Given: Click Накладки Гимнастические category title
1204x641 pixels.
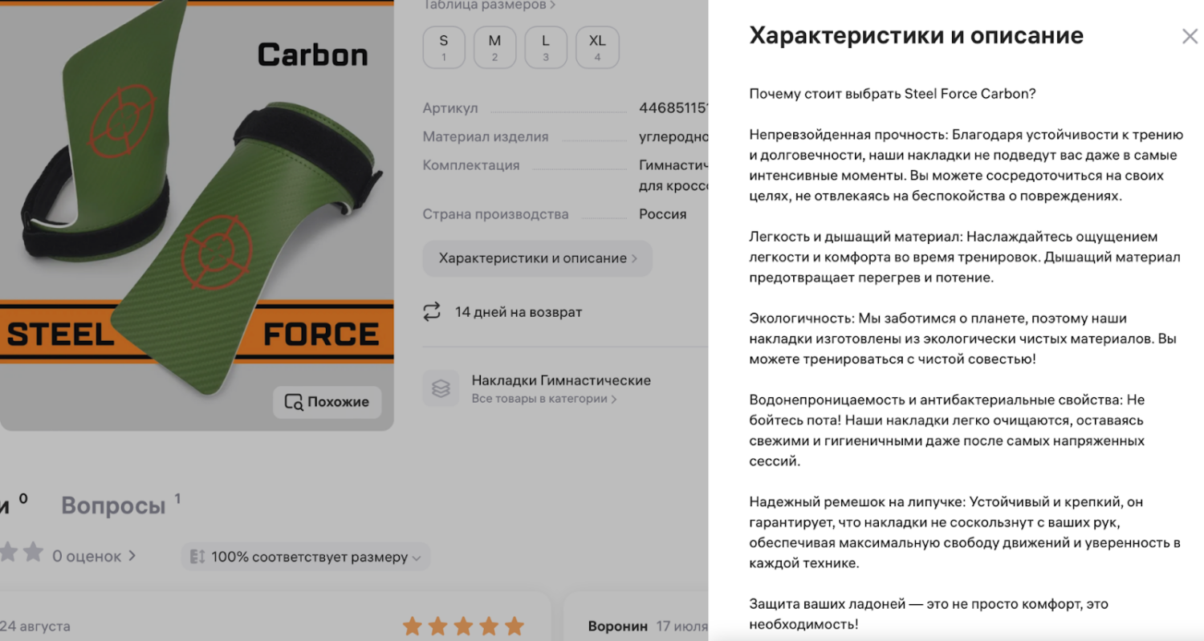Looking at the screenshot, I should pos(561,380).
